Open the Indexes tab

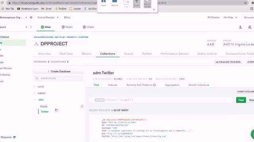pyautogui.click(x=113, y=85)
